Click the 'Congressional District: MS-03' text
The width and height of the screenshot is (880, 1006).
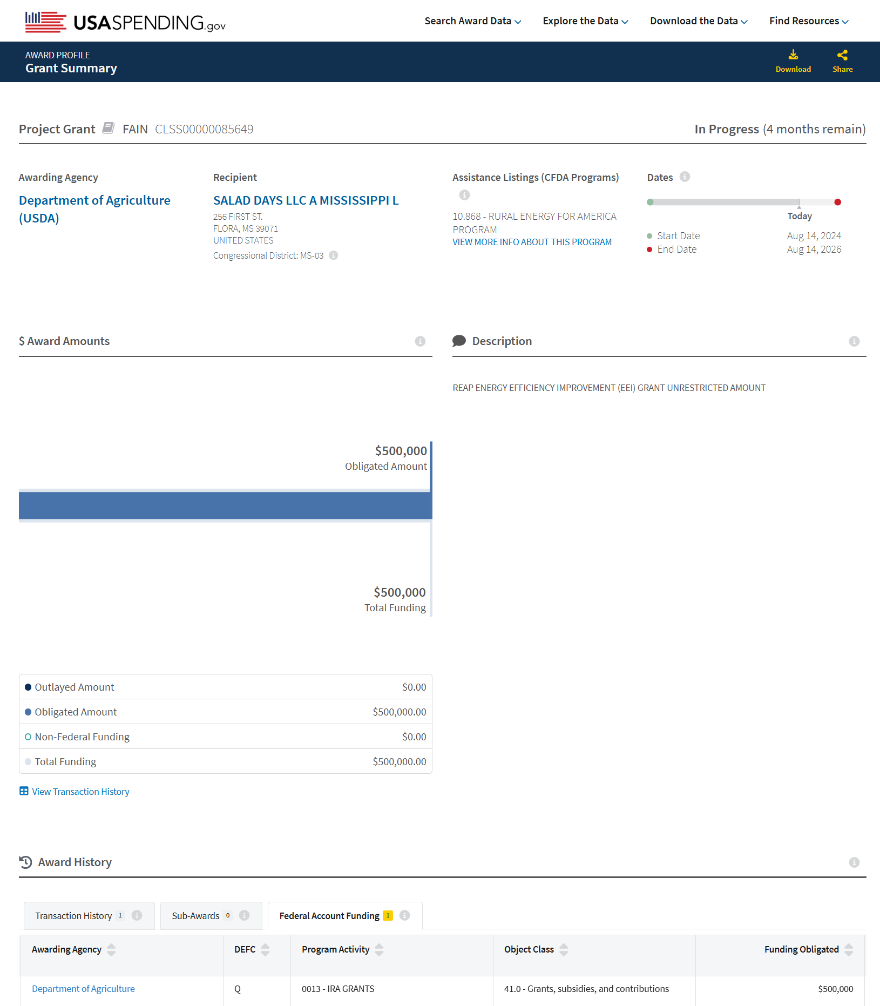point(268,255)
